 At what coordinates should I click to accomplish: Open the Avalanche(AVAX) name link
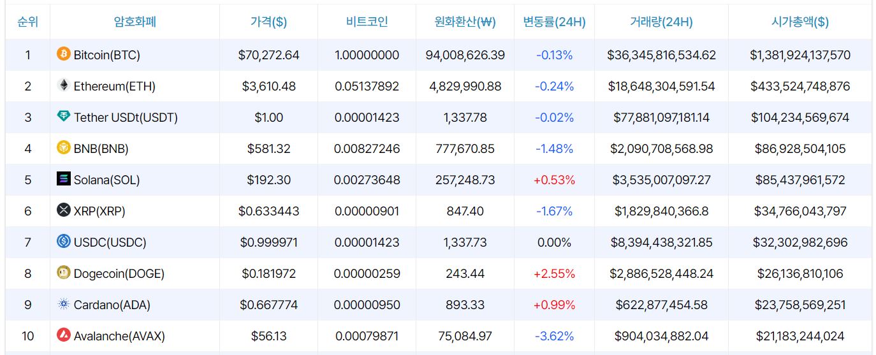pyautogui.click(x=119, y=336)
